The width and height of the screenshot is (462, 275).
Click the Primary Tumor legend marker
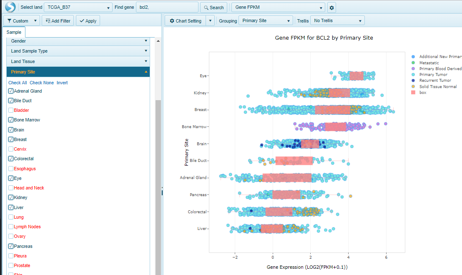413,75
